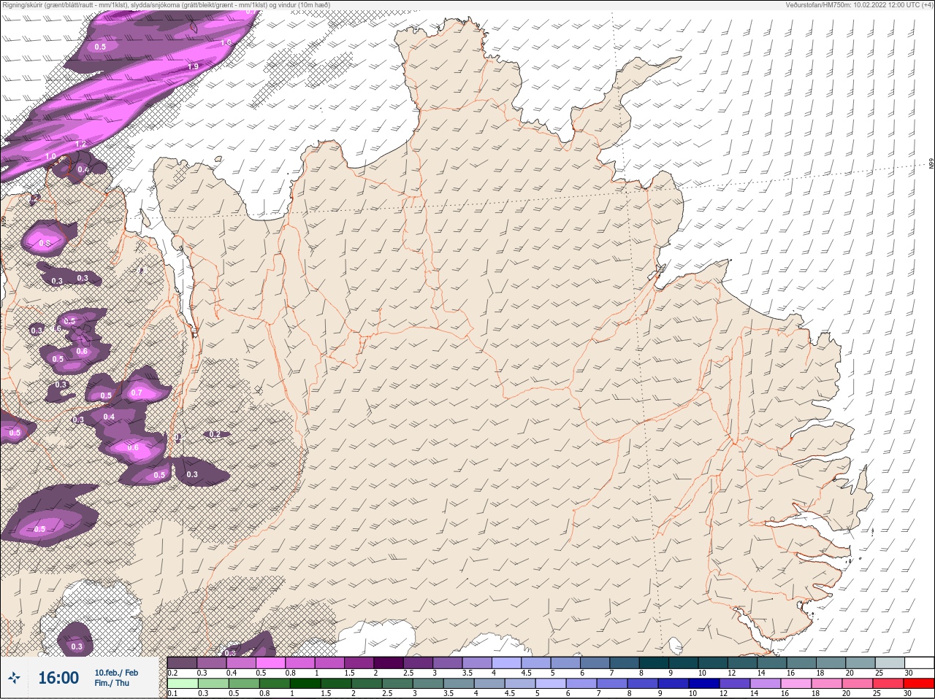Screen dimensions: 935x699
Task: Click the "0.7" precipitation value on the map
Action: [137, 393]
